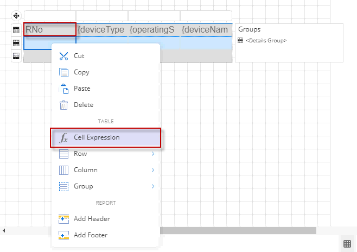357x252 pixels.
Task: Click the Group dashed-box icon
Action: pyautogui.click(x=63, y=186)
